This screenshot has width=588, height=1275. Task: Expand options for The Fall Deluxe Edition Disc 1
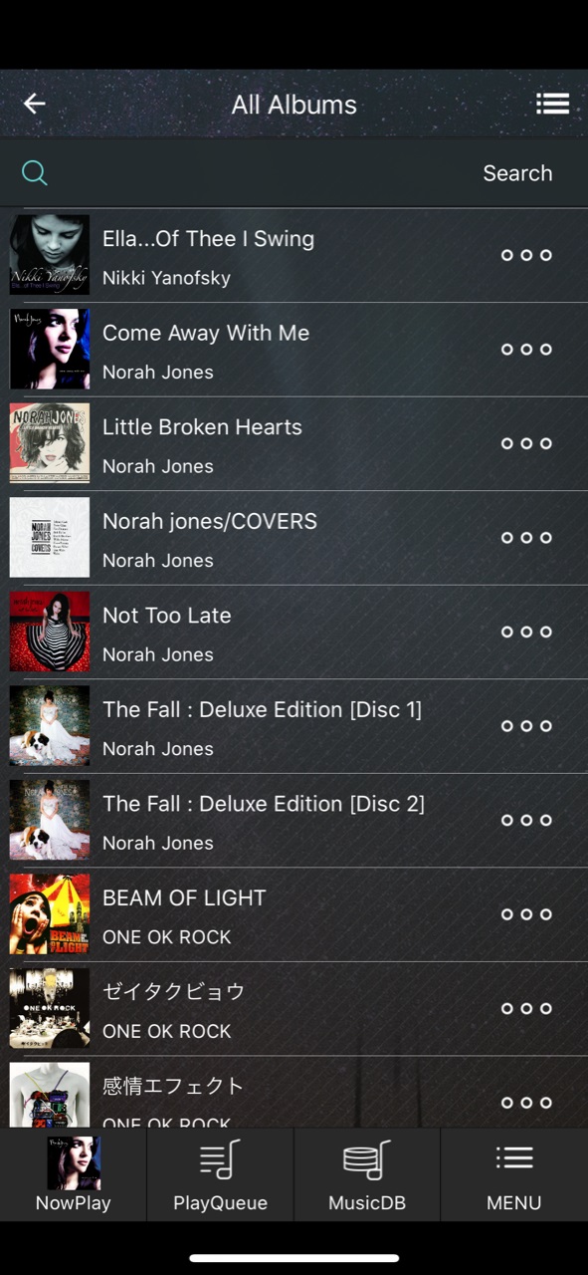click(x=526, y=726)
